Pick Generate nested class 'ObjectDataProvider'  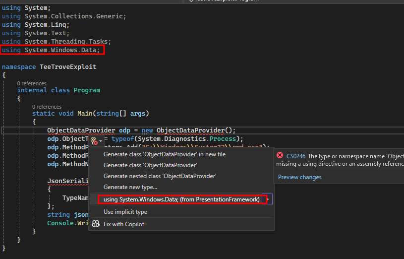(160, 176)
